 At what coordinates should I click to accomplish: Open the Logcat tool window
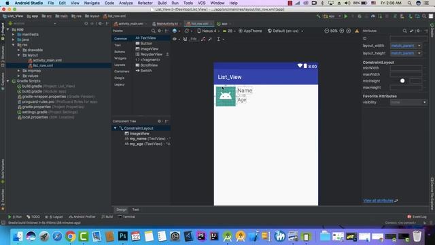tap(54, 216)
